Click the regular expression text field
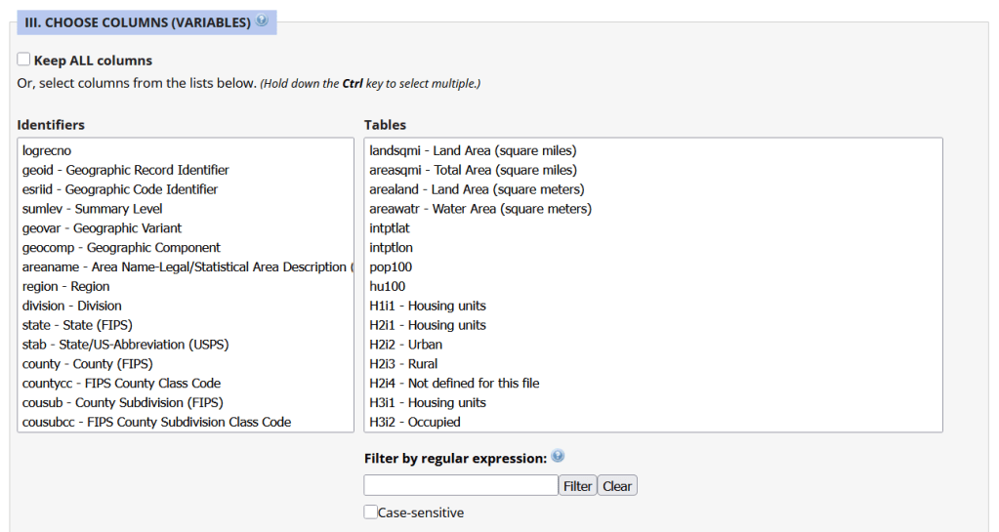Screen dimensions: 999x532 tap(460, 485)
